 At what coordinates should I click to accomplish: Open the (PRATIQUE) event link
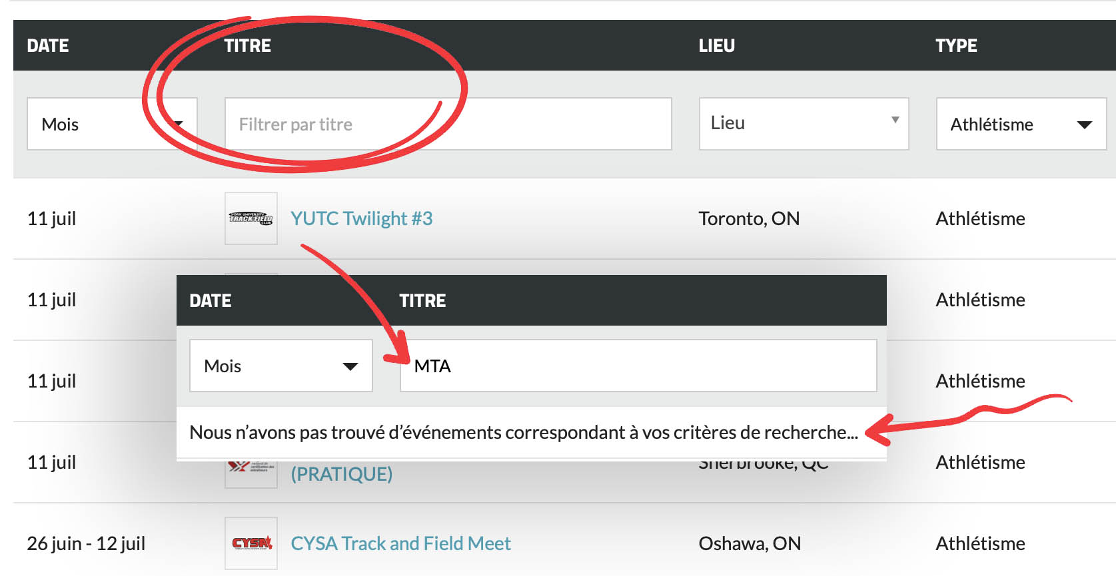[x=341, y=474]
